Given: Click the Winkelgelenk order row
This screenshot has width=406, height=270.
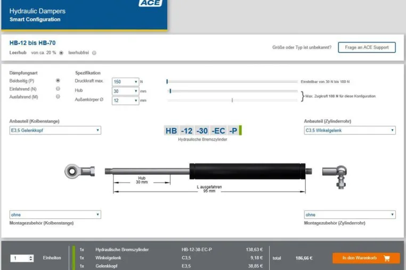Looking at the screenshot, I should (172, 258).
